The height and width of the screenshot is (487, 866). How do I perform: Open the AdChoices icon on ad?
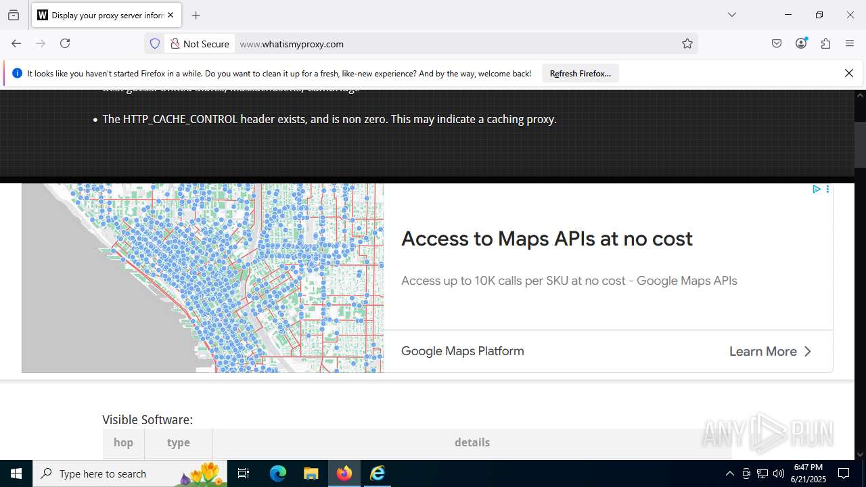point(817,189)
